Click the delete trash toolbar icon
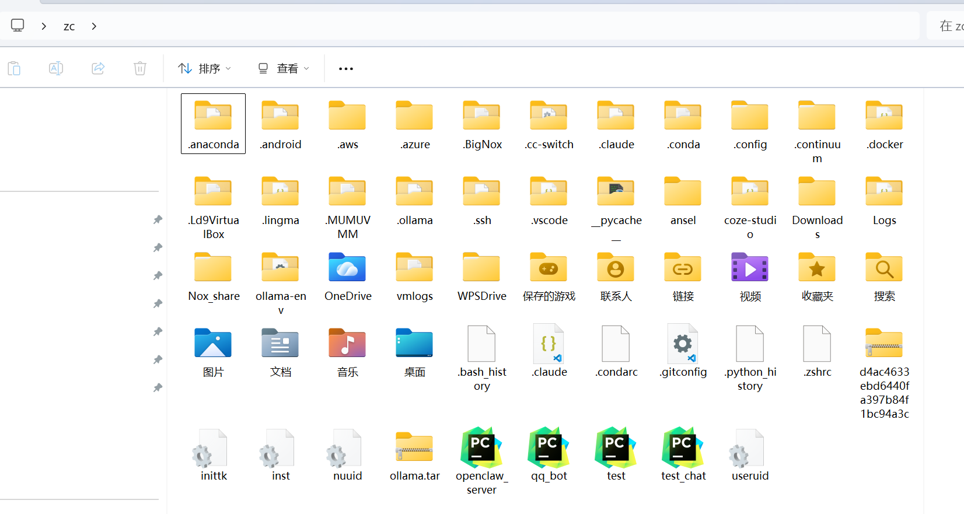The width and height of the screenshot is (964, 514). 140,68
